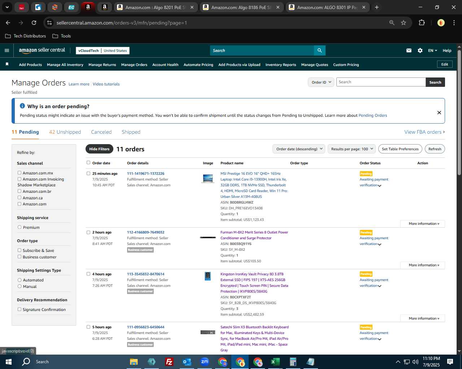Open the messages envelope icon
Viewport: 462px width, 369px height.
(409, 50)
